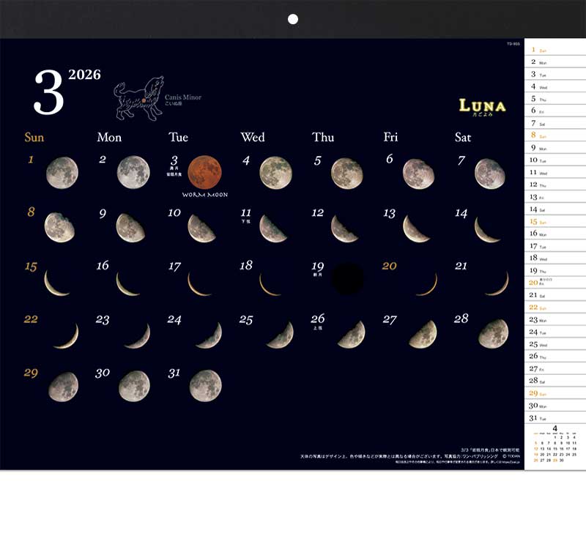The height and width of the screenshot is (547, 586).
Task: Click the moon image beside date 1
Action: (x=62, y=173)
